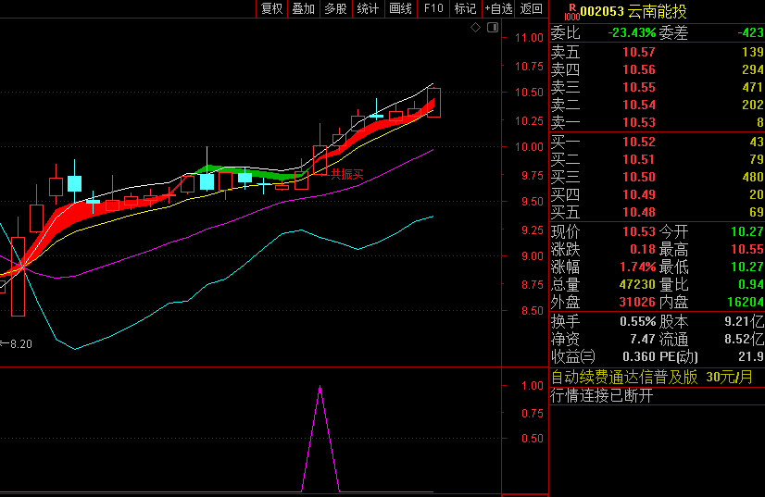This screenshot has width=765, height=497.
Task: Click 卖四 price 10.56
Action: click(x=639, y=69)
